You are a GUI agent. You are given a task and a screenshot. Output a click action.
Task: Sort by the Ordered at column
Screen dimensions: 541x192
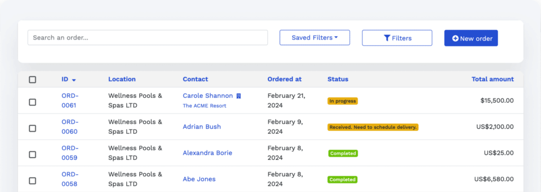click(x=284, y=79)
